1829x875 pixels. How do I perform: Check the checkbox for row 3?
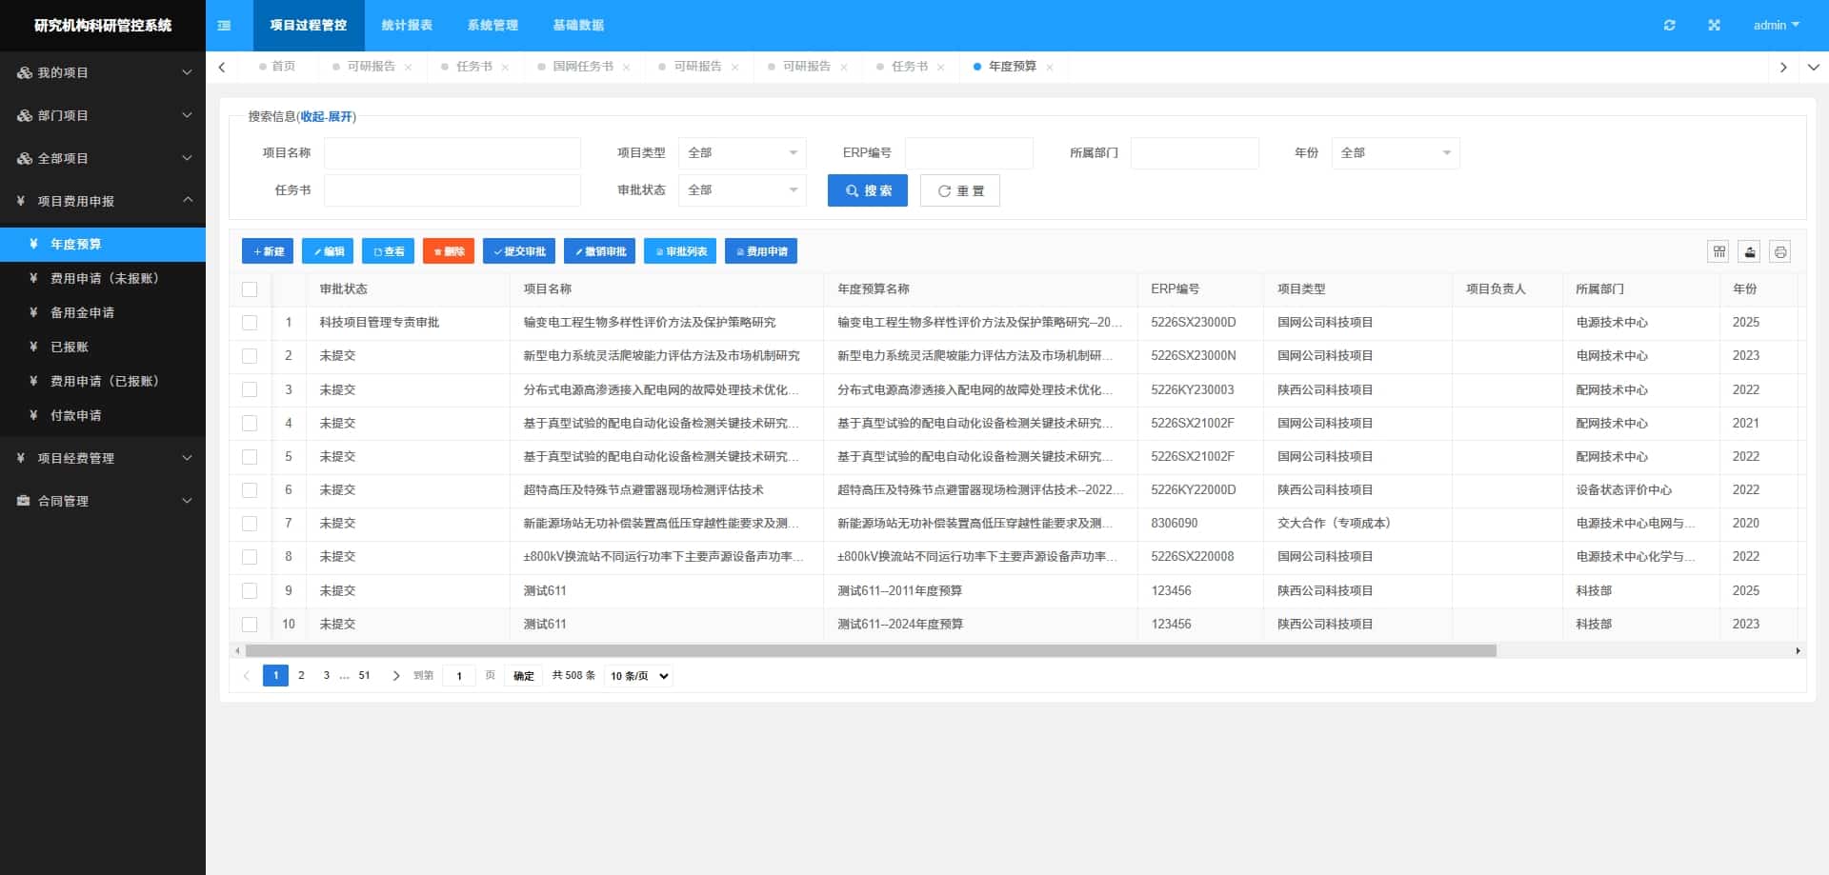(250, 389)
